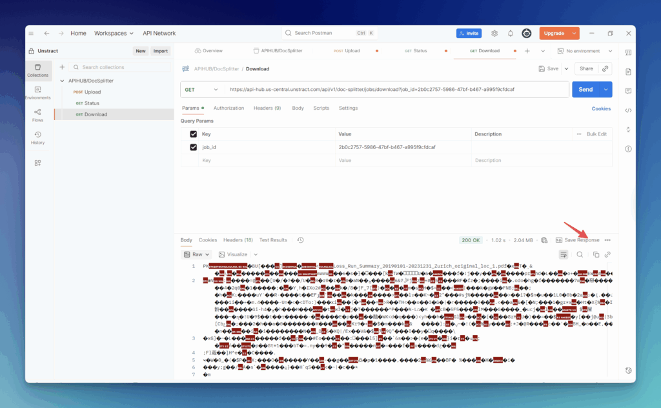Open the Headers (18) response tab
This screenshot has height=408, width=661.
pos(238,240)
